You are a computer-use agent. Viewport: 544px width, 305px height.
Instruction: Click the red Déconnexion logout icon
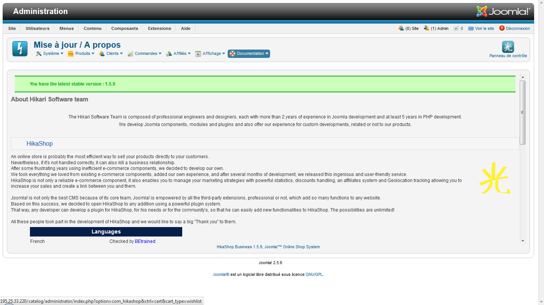click(502, 28)
